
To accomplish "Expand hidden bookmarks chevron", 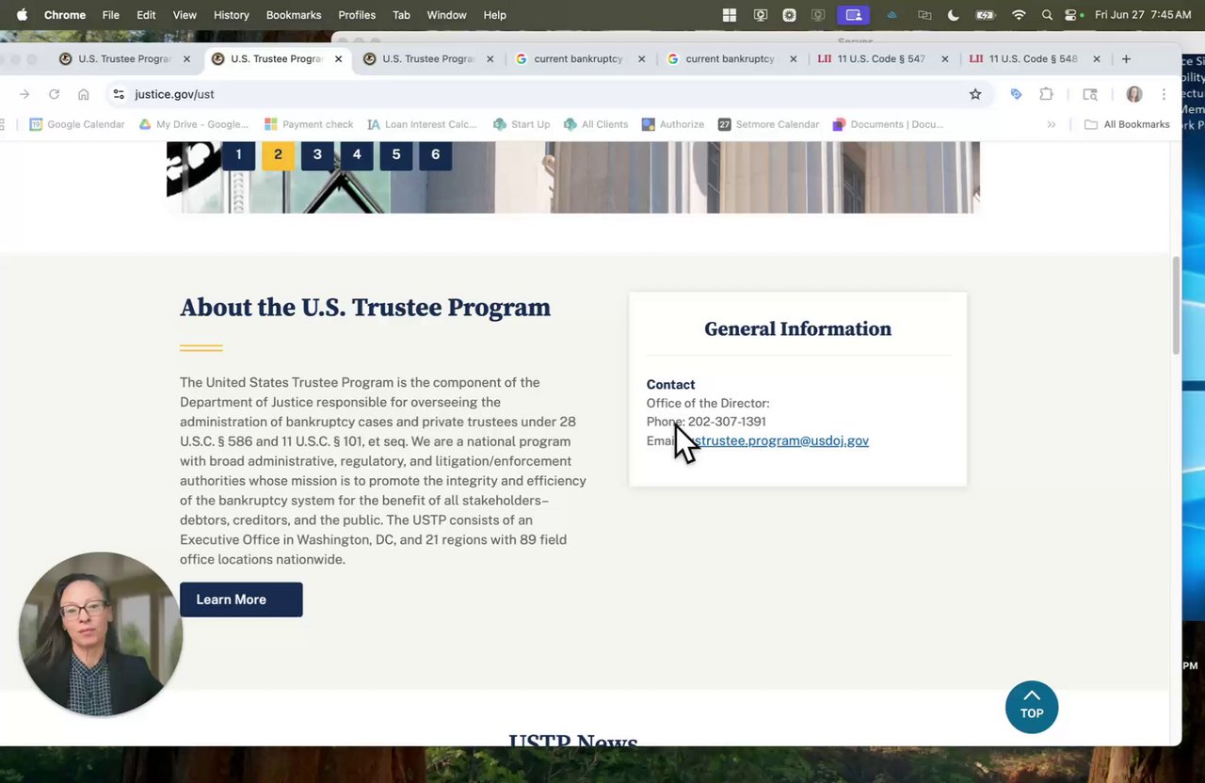I will [x=1052, y=124].
